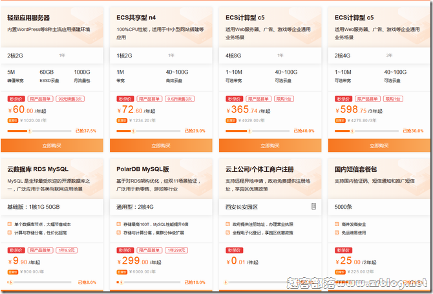The height and width of the screenshot is (294, 433).
Task: Click the 限产品首单 tag on the 云数据库 RDS MySQL card
Action: point(40,250)
